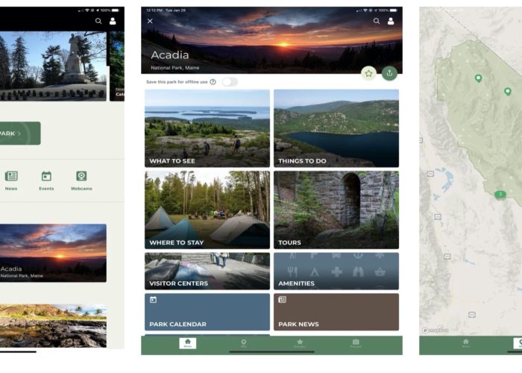Tap the Acadia title in header photo
Viewport: 522px width, 373px height.
[x=170, y=55]
